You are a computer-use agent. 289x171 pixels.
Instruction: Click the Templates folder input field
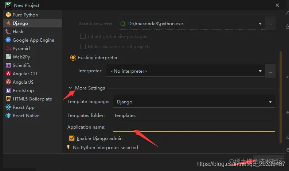point(194,115)
